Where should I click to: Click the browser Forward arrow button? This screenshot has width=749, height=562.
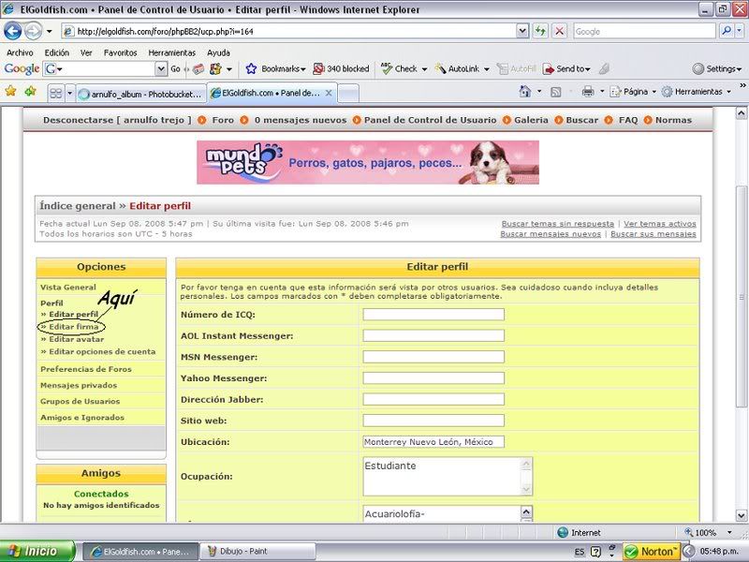tap(33, 31)
